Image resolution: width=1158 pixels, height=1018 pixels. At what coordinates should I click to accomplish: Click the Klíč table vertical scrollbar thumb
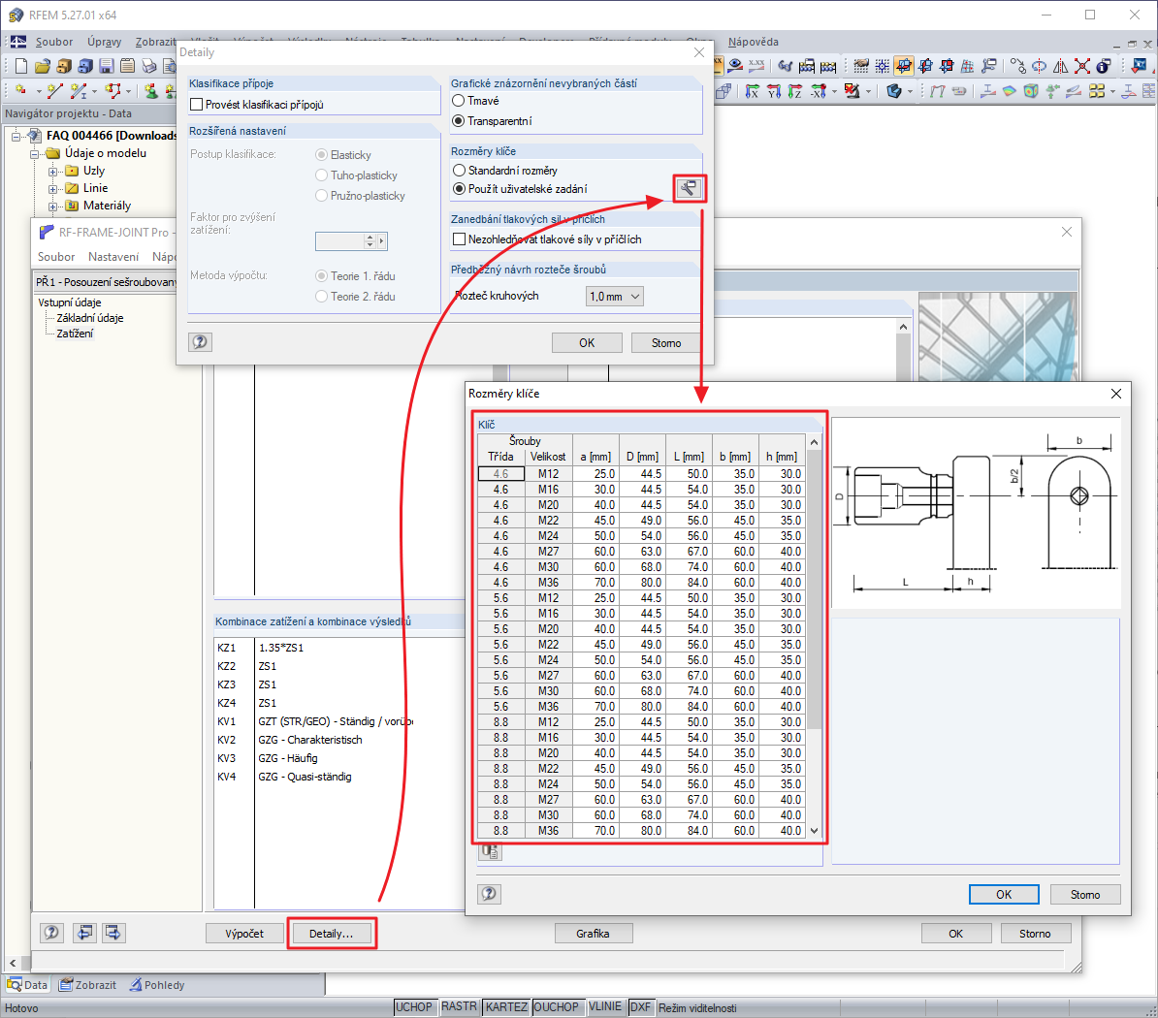[814, 589]
